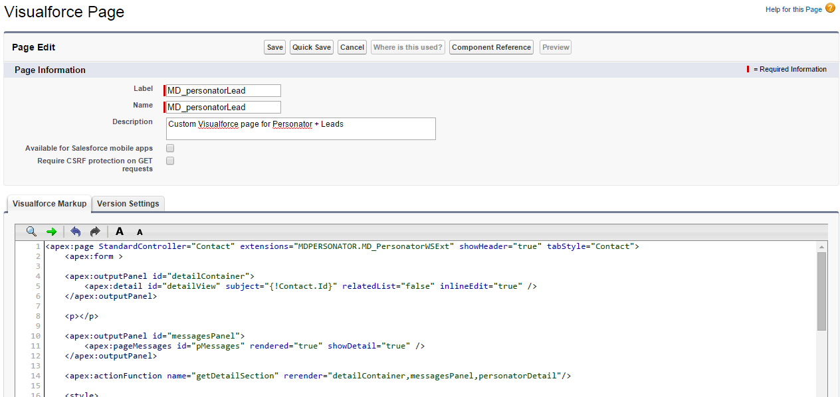
Task: Switch to the Version Settings tab
Action: tap(128, 204)
